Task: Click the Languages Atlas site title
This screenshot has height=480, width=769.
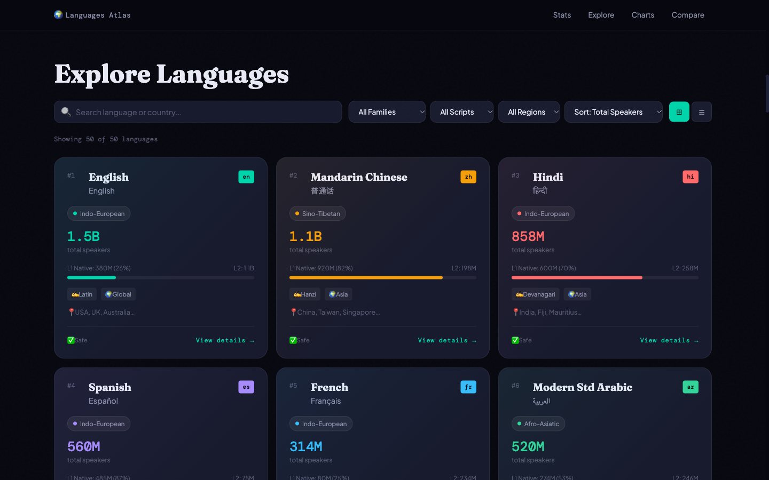Action: point(98,15)
